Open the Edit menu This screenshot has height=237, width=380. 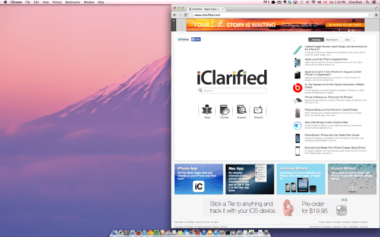point(36,2)
